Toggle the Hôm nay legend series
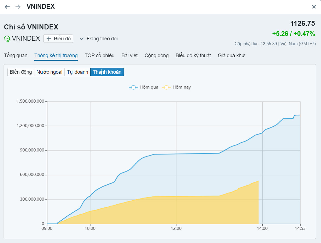The height and width of the screenshot is (243, 321). point(177,87)
